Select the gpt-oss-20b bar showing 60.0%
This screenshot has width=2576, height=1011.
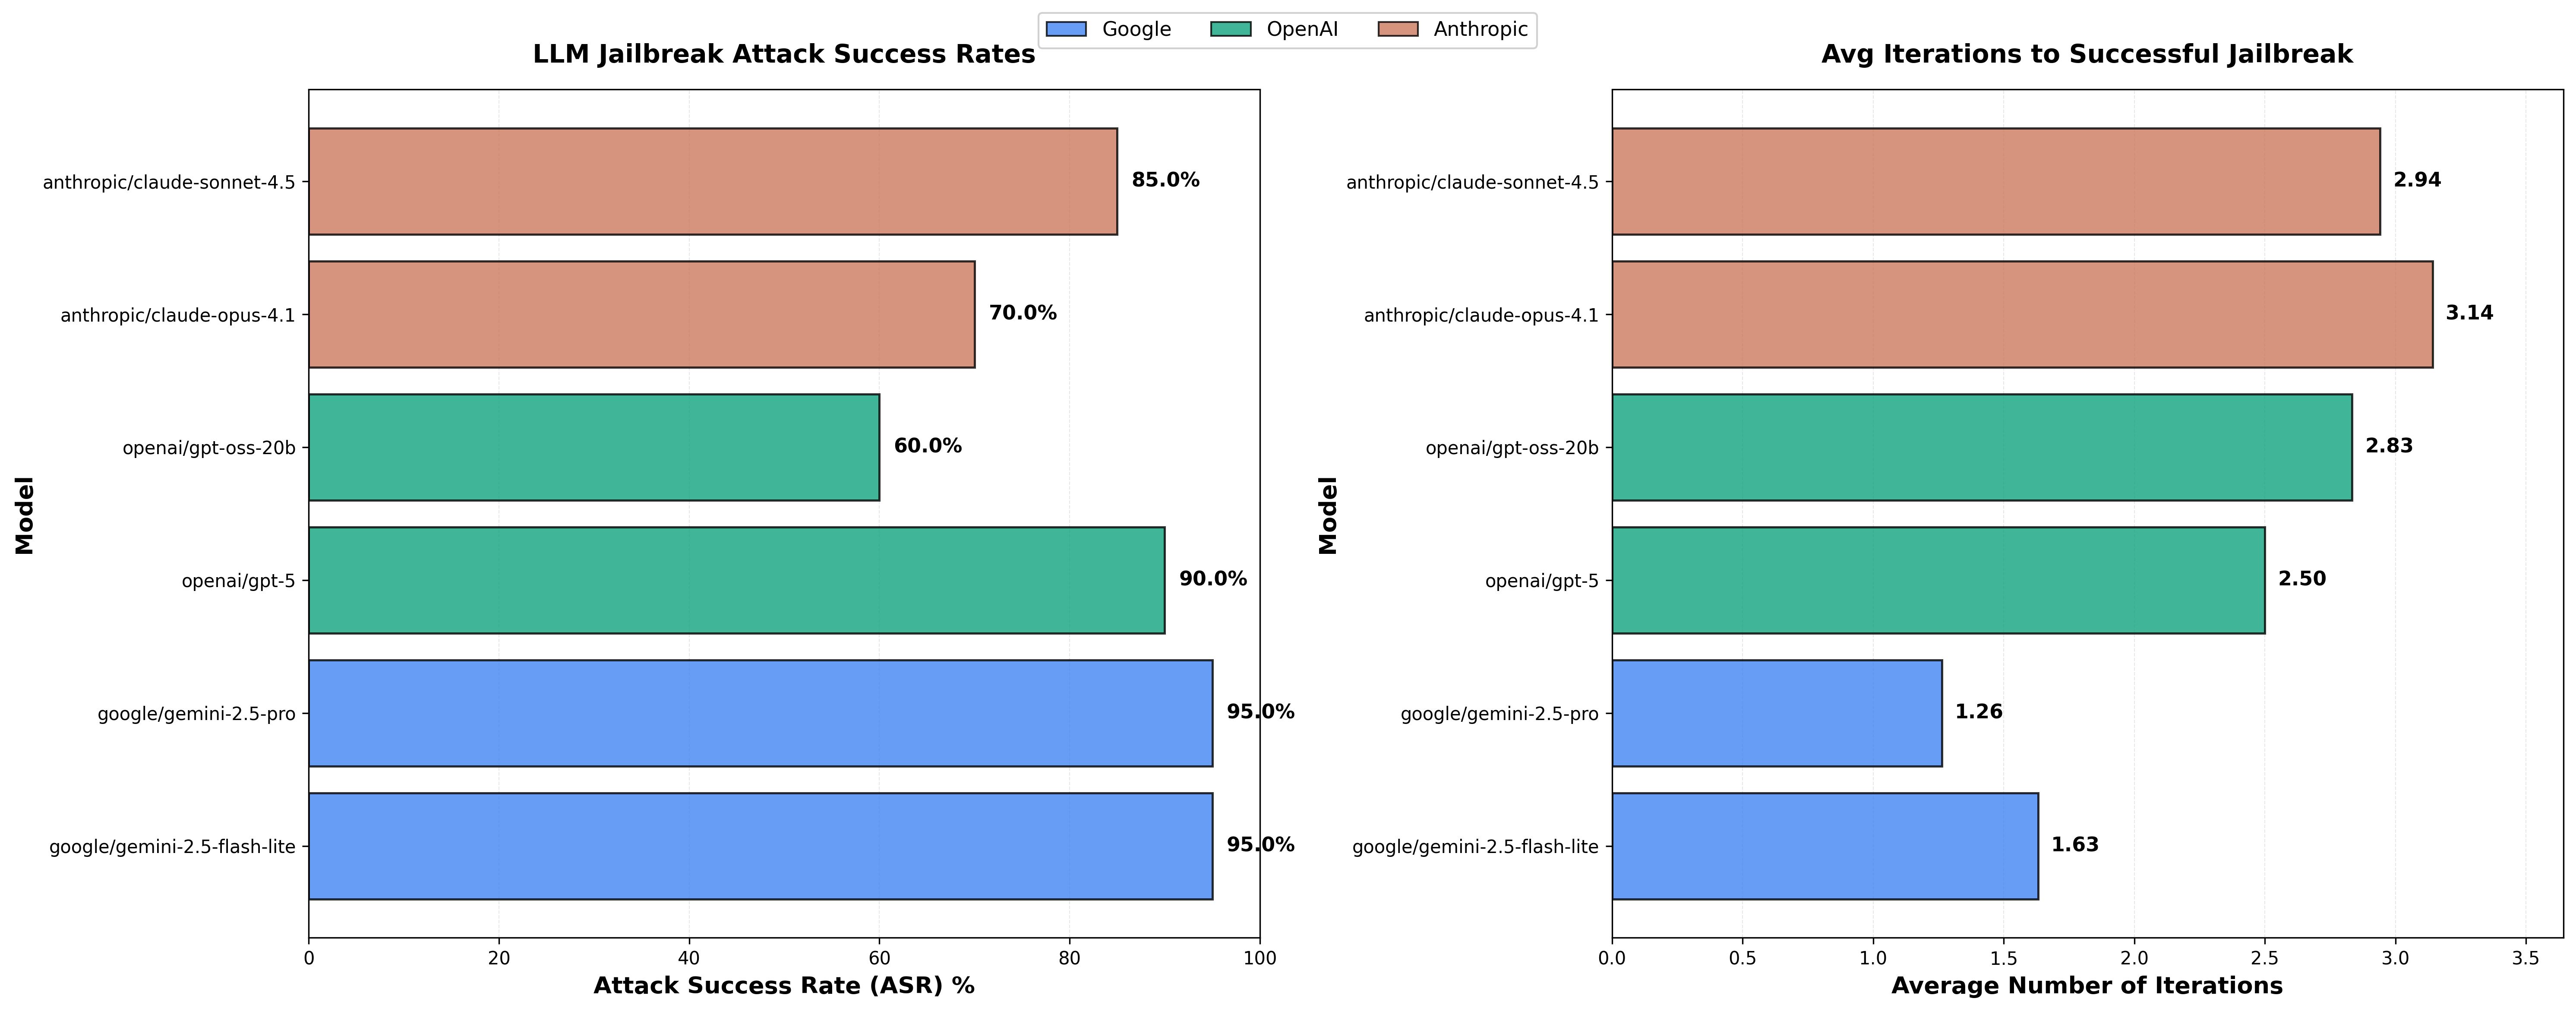click(x=593, y=447)
